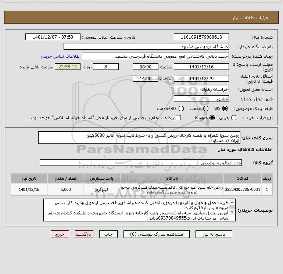
Task: Click the remaining time field 23:58:13
Action: coord(68,67)
